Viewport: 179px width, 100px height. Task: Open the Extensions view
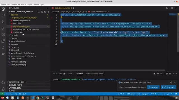(x=3, y=41)
